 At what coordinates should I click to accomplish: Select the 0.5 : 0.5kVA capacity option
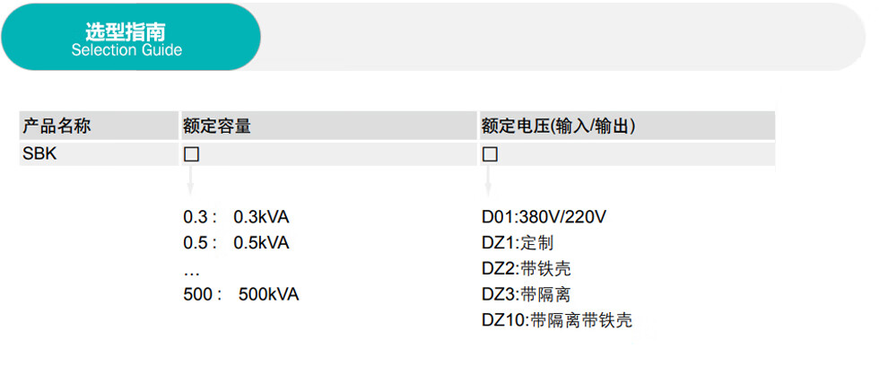coord(237,243)
